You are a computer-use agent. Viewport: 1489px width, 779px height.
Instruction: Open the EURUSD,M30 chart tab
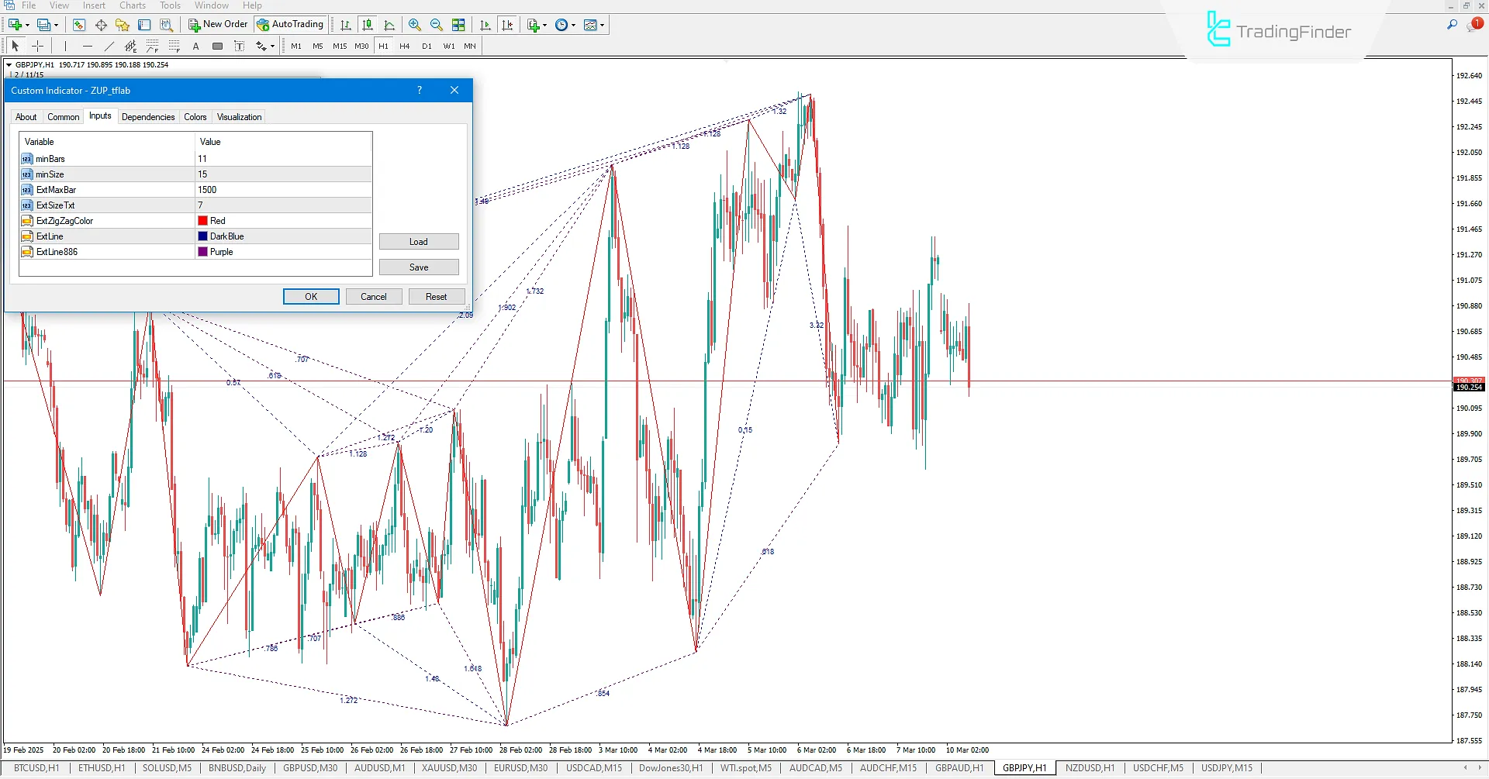pos(520,768)
